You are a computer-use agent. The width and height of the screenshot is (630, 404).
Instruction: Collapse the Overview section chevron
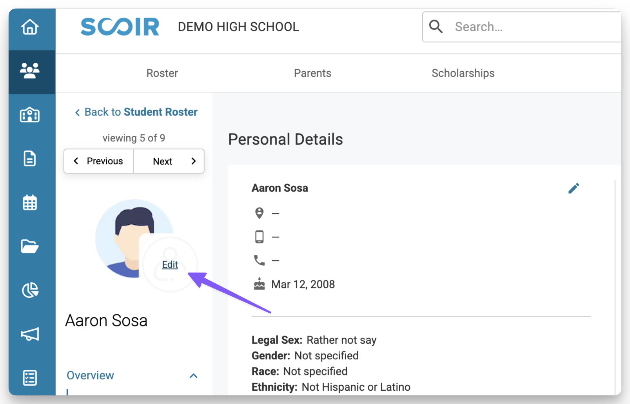(193, 376)
